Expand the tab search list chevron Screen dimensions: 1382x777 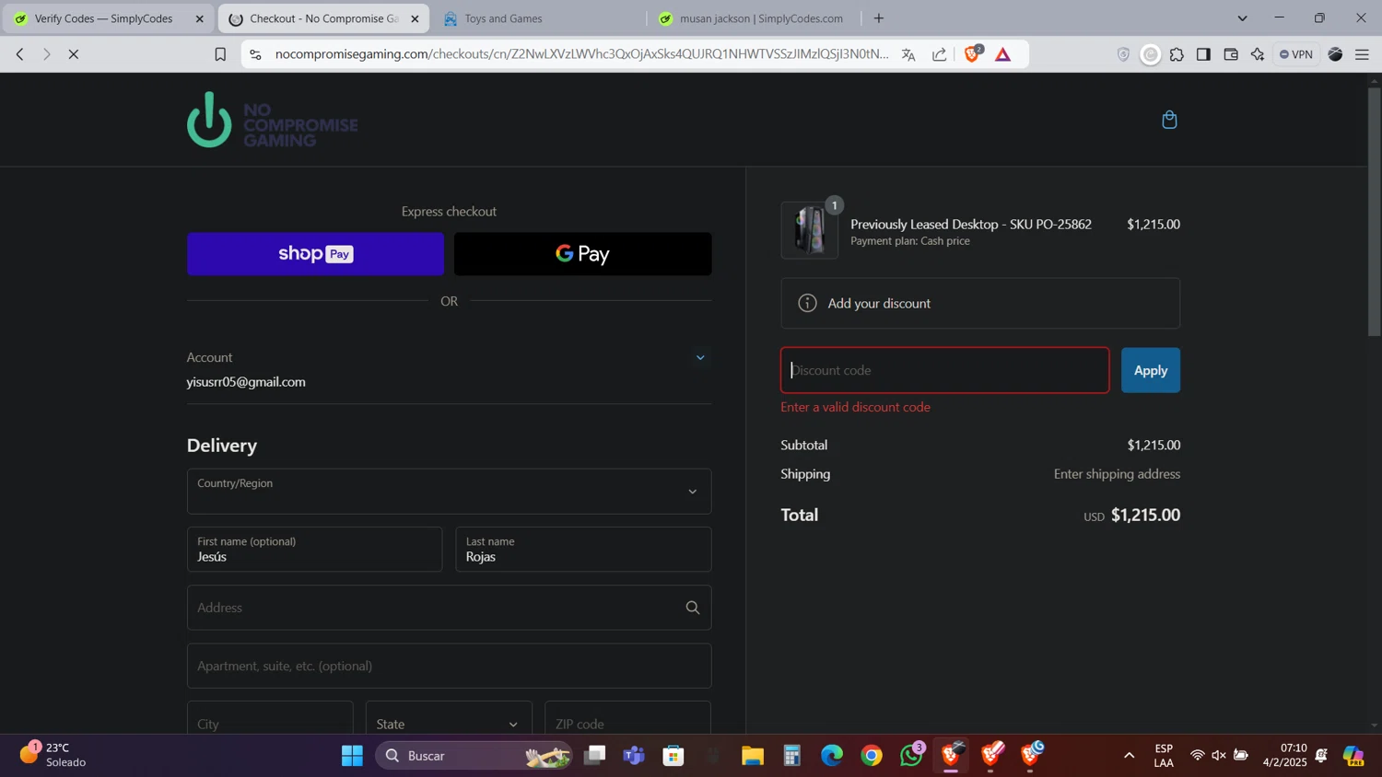tap(1242, 18)
